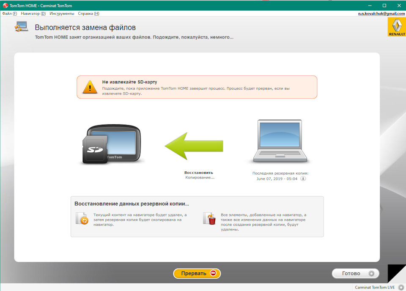Image resolution: width=406 pixels, height=291 pixels.
Task: Open the Файл menu
Action: click(x=10, y=14)
